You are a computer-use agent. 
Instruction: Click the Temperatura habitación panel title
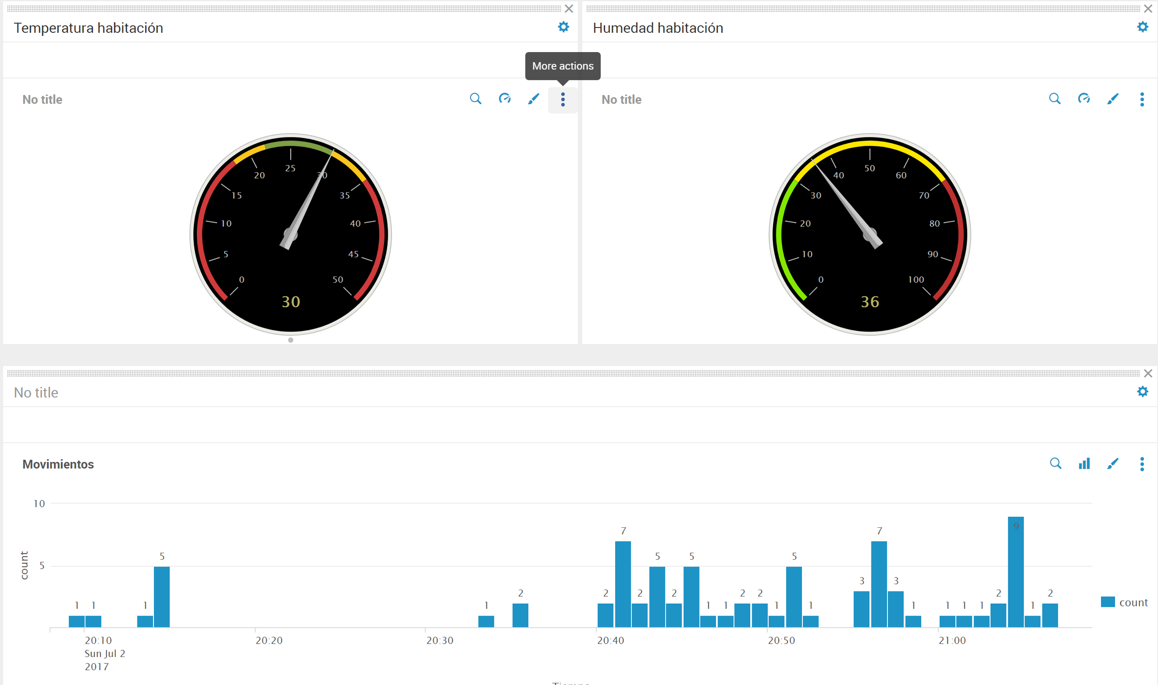tap(88, 27)
